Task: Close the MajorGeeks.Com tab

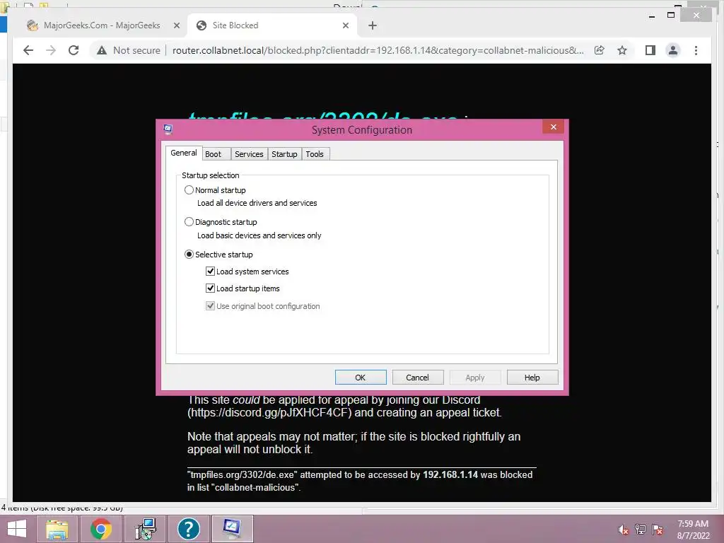Action: (x=176, y=26)
